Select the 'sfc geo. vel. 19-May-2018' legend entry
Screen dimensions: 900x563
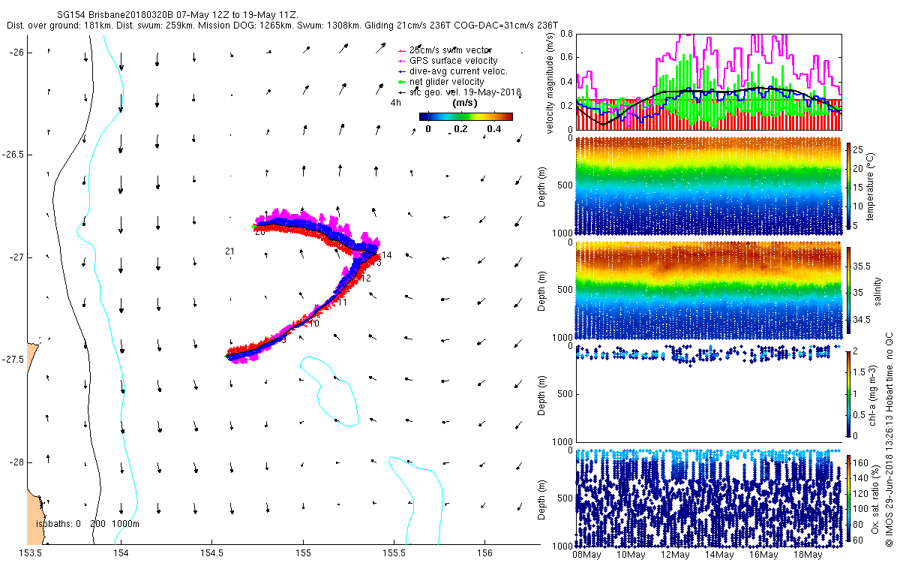click(x=460, y=92)
